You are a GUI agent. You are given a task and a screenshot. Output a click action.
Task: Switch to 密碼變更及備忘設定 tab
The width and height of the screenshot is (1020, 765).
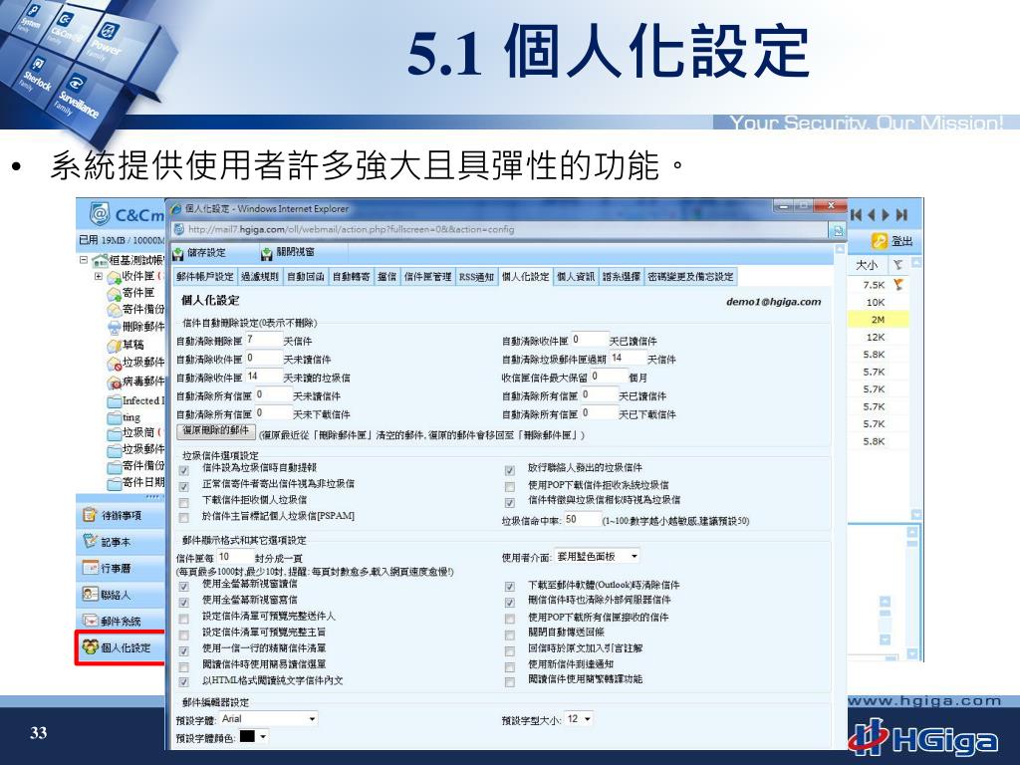pos(690,277)
